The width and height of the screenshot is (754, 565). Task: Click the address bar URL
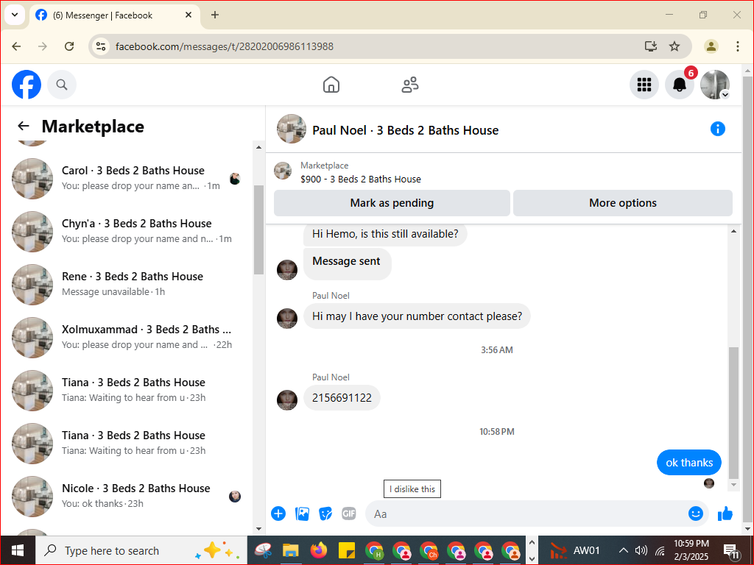225,46
